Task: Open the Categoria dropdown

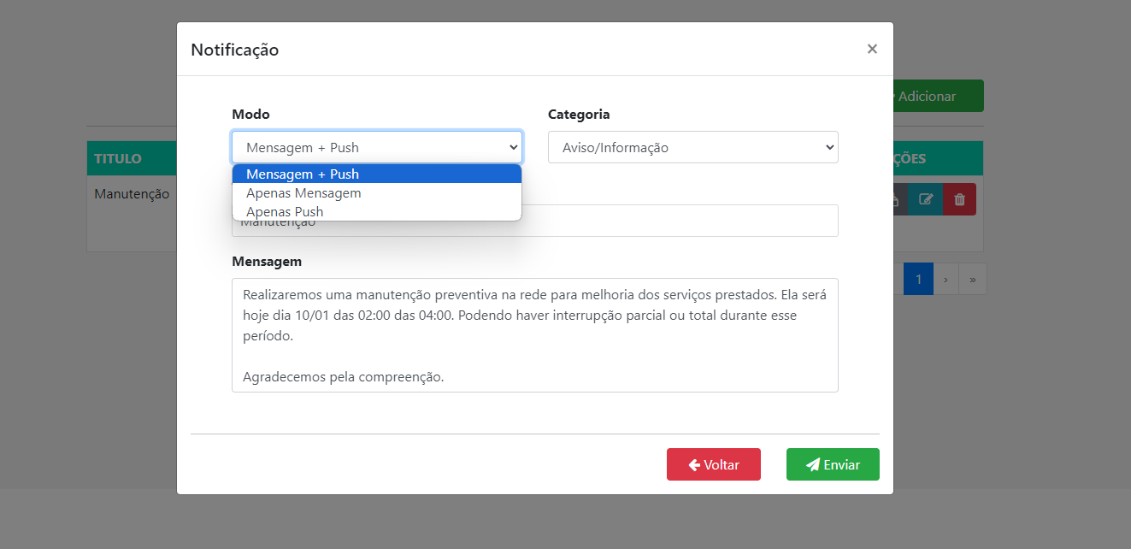Action: tap(692, 147)
